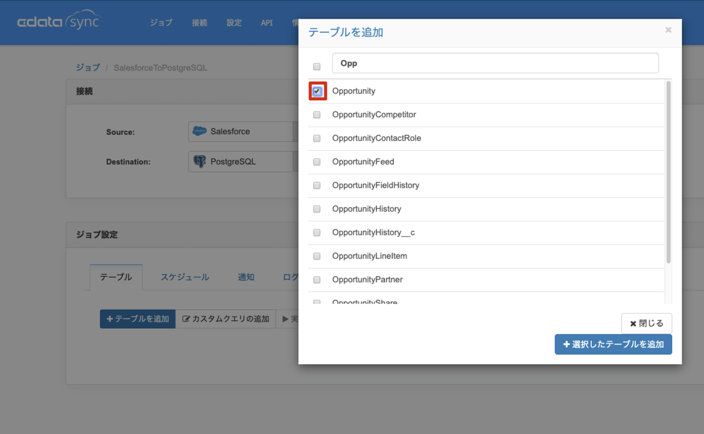Check the OpportunityFeed checkbox
Image resolution: width=704 pixels, height=434 pixels.
[x=317, y=162]
